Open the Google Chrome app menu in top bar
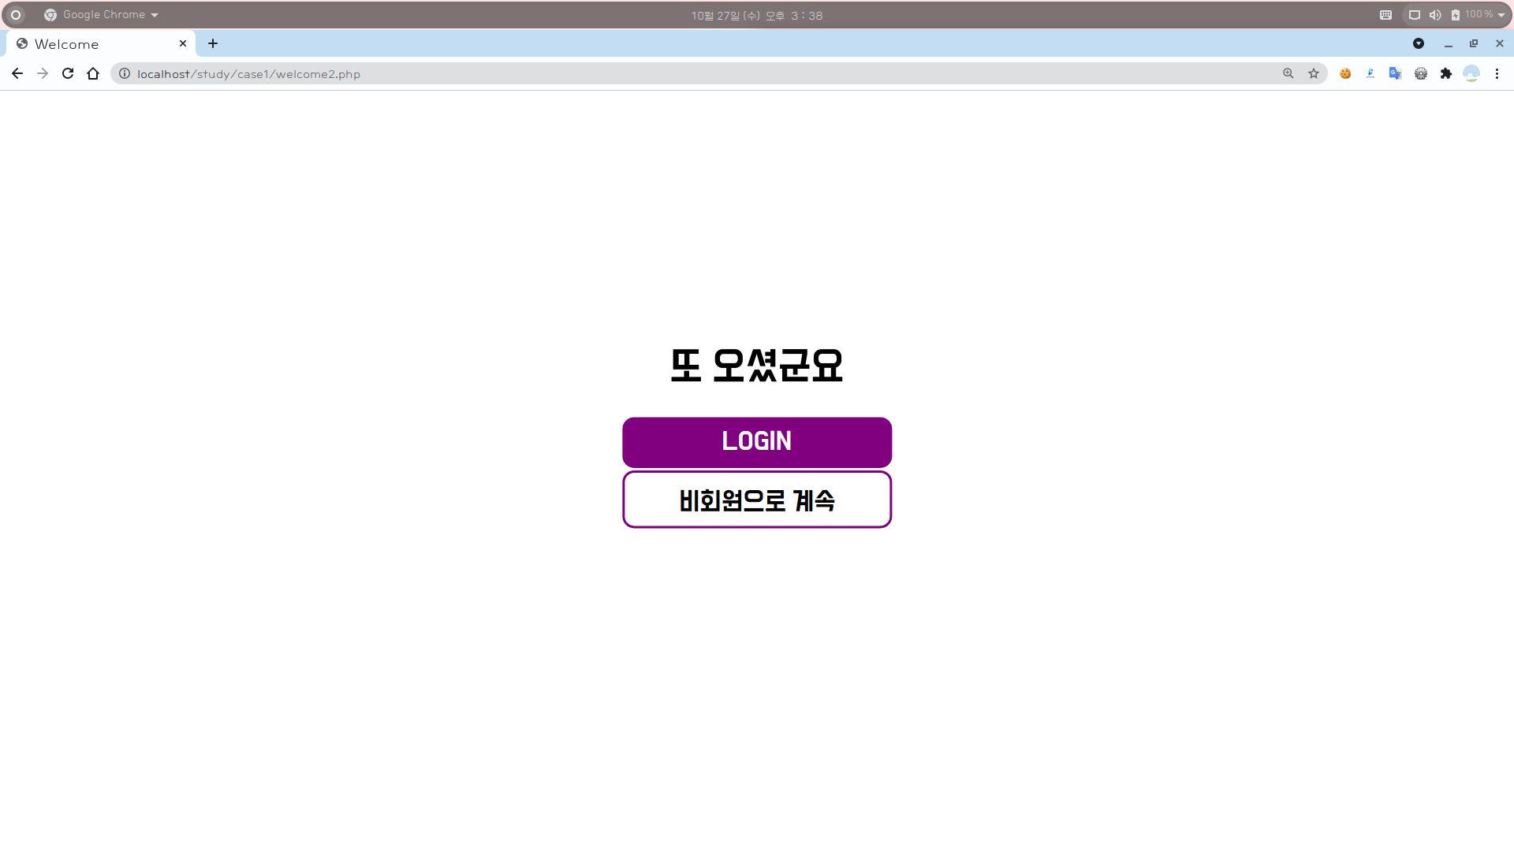Image resolution: width=1514 pixels, height=851 pixels. [x=103, y=15]
